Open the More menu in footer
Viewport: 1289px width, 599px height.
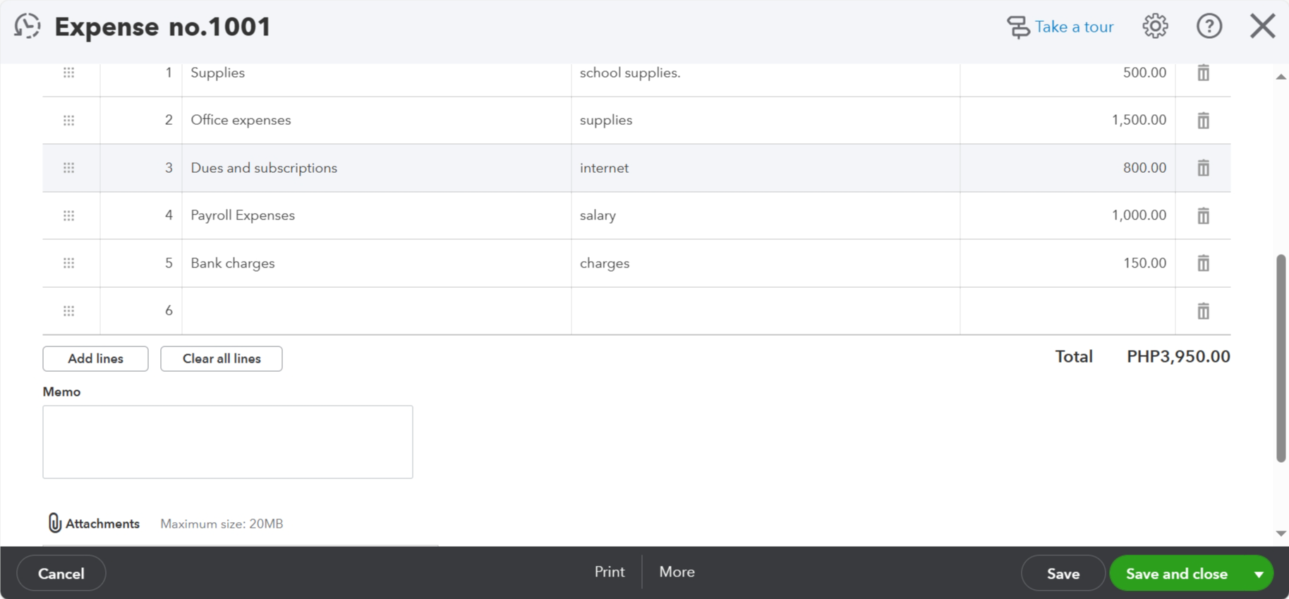[x=677, y=572]
